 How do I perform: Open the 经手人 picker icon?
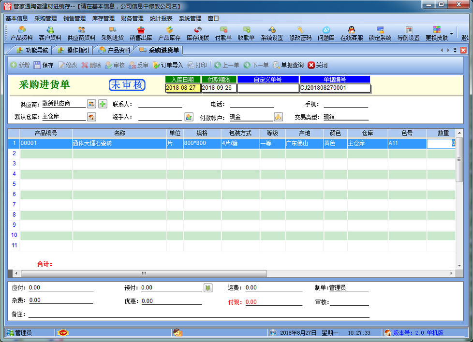pos(189,117)
